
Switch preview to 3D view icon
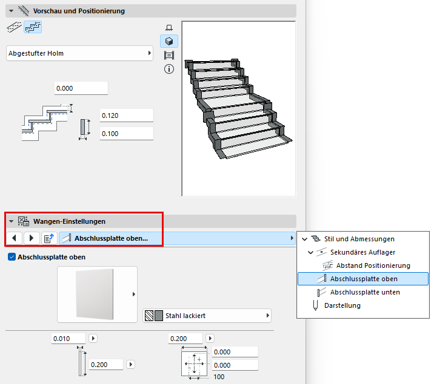(x=169, y=41)
